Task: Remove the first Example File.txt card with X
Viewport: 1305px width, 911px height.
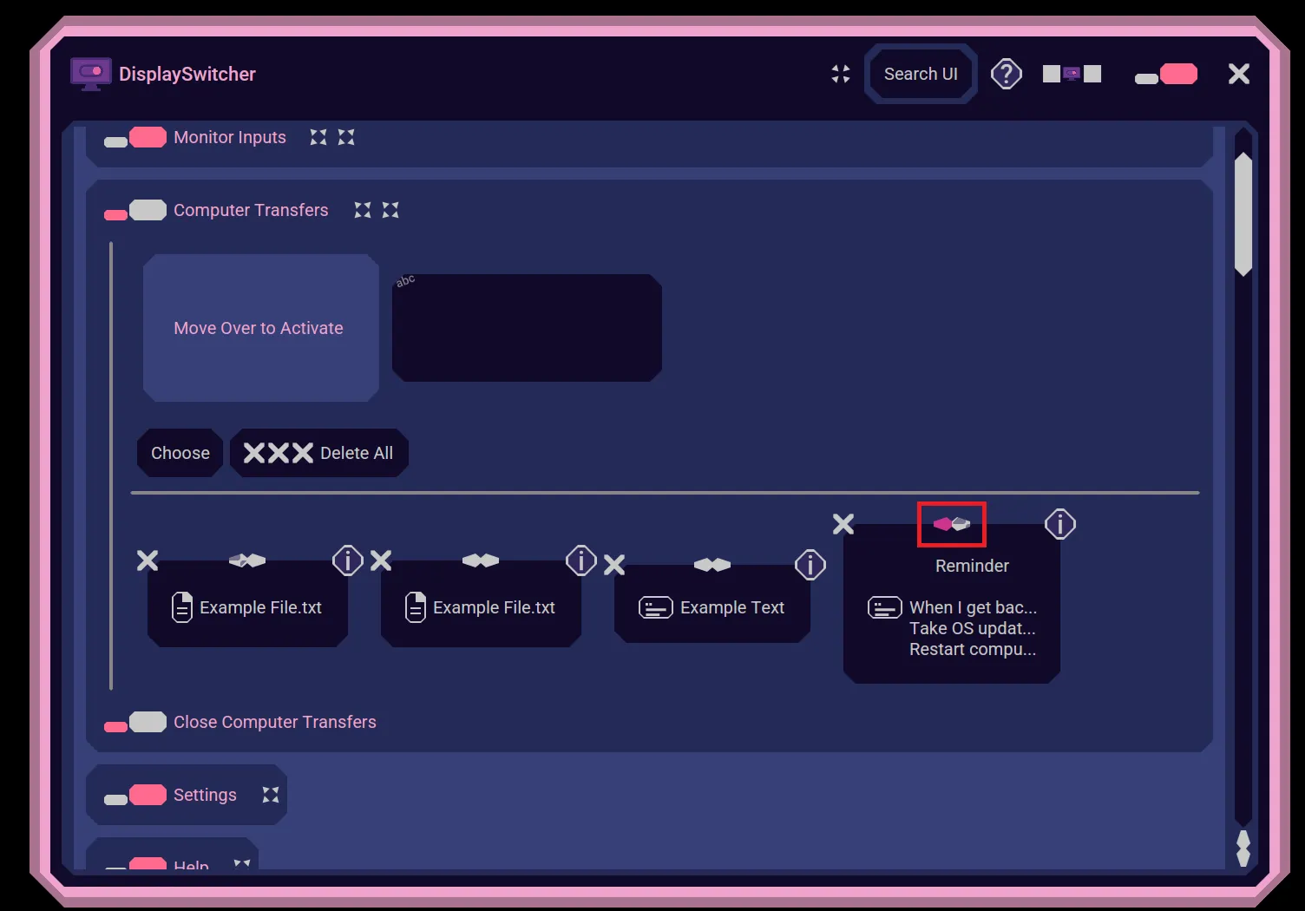Action: pos(148,560)
